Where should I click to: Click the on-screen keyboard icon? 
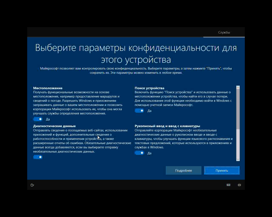pos(228,185)
